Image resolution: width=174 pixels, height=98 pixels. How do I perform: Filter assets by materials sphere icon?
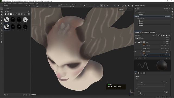pyautogui.click(x=5, y=14)
